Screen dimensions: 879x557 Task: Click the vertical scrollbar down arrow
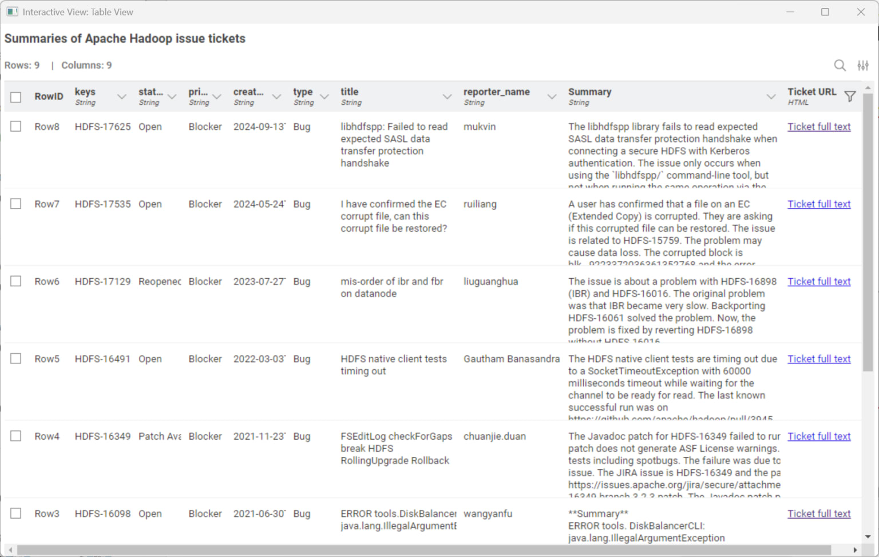click(x=868, y=537)
